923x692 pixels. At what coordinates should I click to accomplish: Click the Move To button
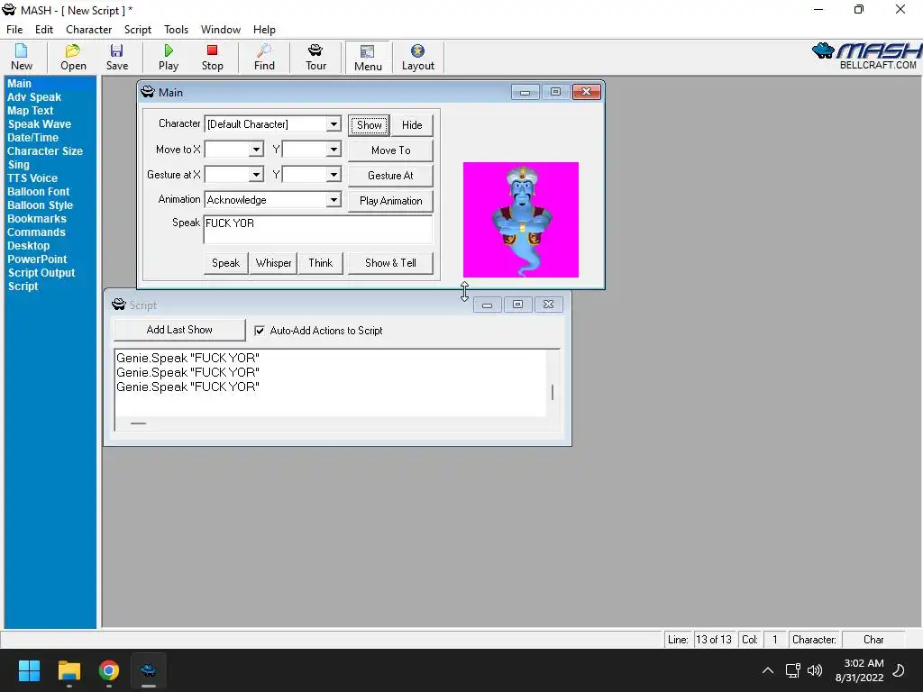(x=391, y=150)
